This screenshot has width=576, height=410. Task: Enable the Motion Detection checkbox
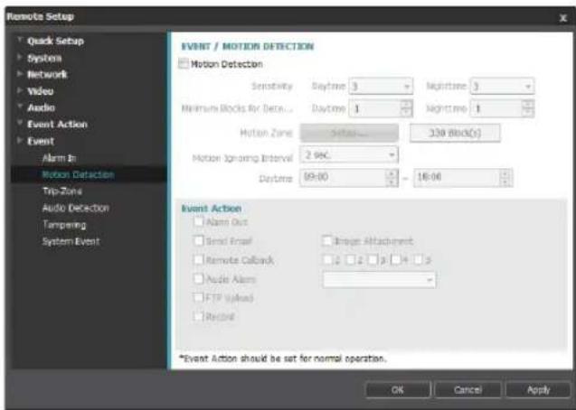pyautogui.click(x=184, y=64)
